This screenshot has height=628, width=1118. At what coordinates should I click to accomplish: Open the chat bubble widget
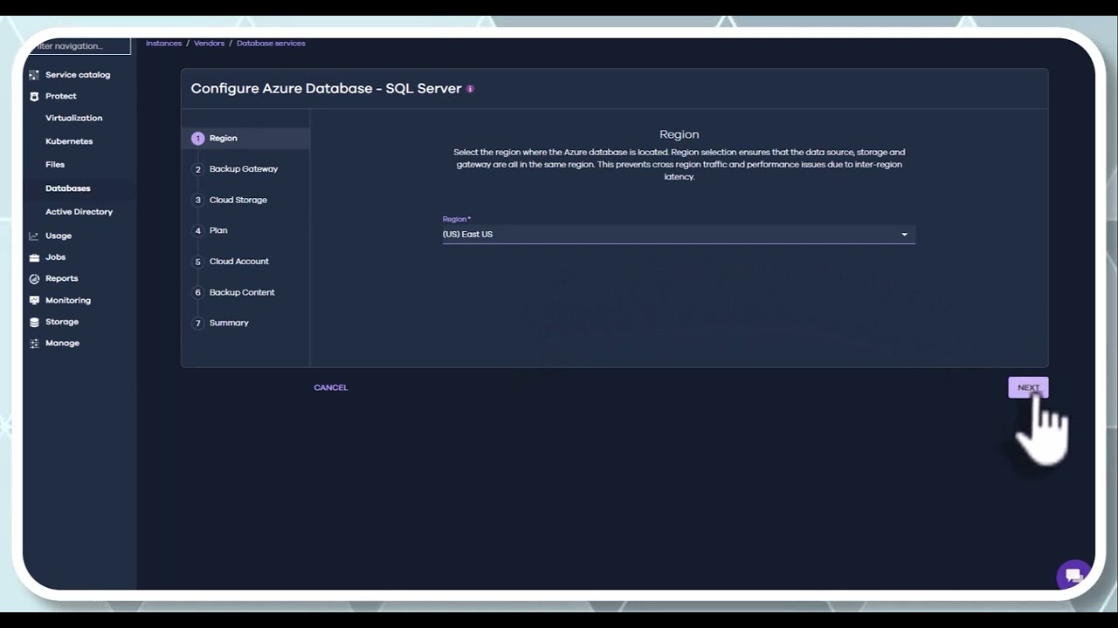pos(1073,575)
